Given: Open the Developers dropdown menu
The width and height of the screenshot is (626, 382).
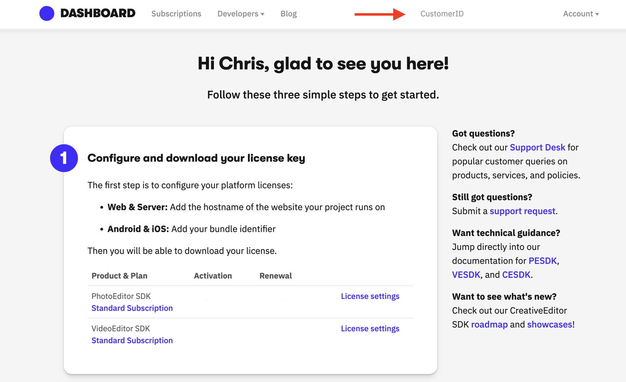Looking at the screenshot, I should (x=237, y=14).
